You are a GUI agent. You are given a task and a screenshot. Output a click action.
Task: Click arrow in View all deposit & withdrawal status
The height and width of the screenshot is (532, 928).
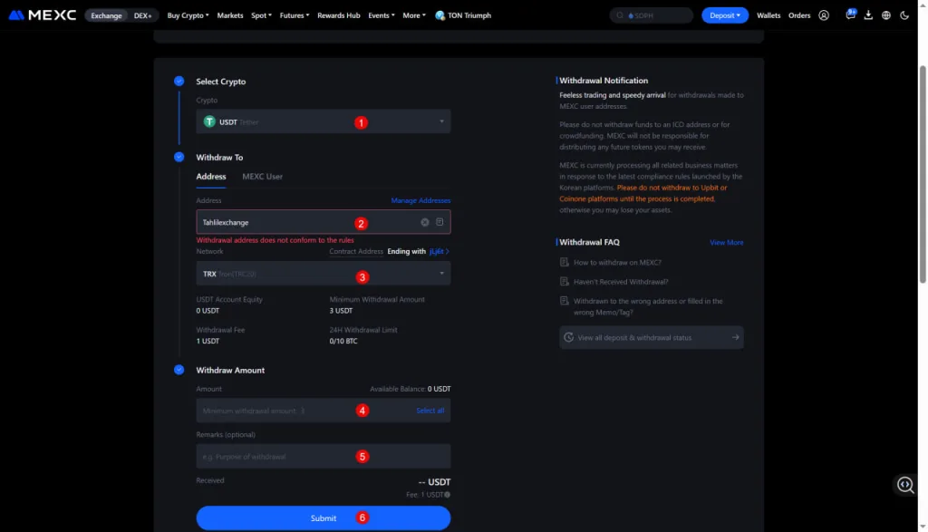(735, 337)
